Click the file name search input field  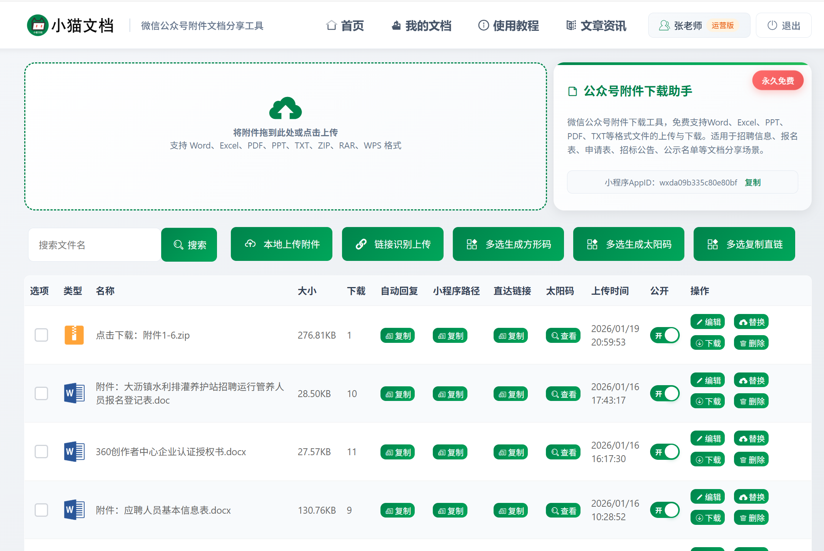(x=94, y=244)
